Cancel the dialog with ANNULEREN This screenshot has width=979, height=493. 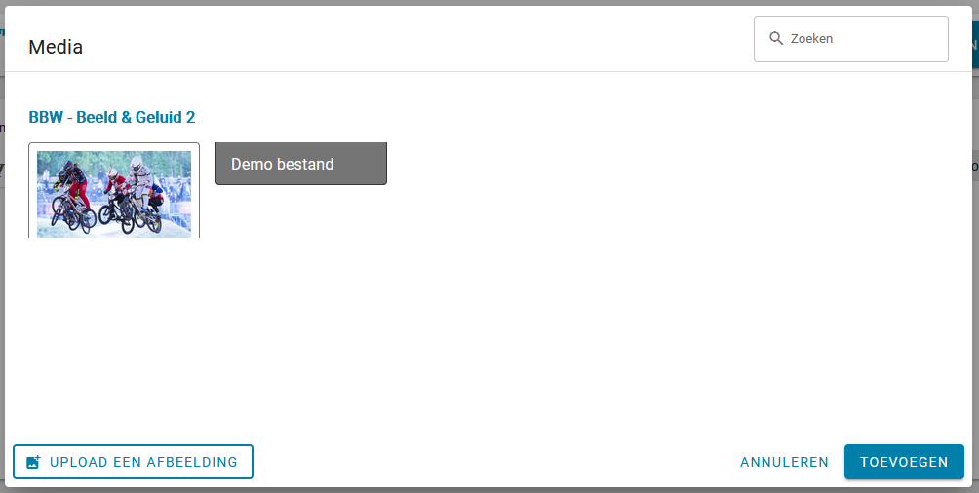click(x=784, y=462)
